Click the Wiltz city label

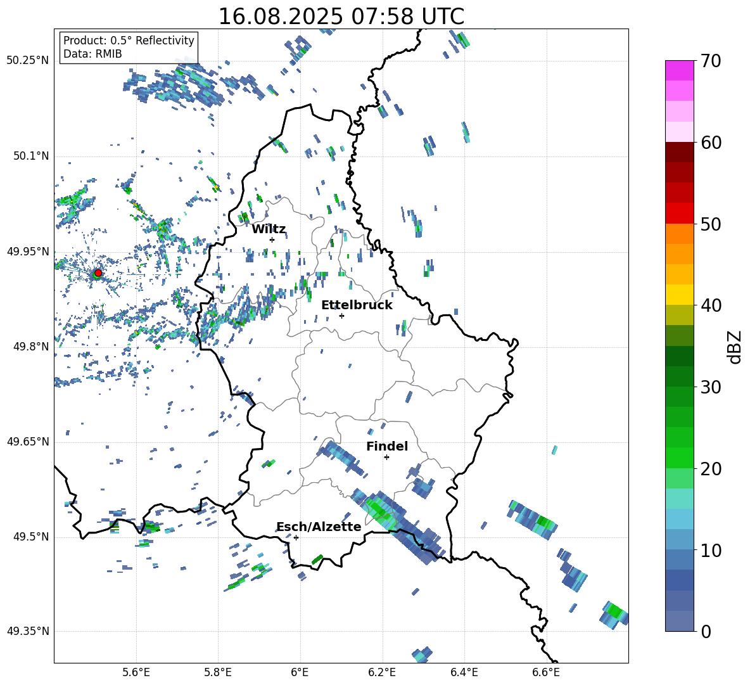click(x=269, y=229)
